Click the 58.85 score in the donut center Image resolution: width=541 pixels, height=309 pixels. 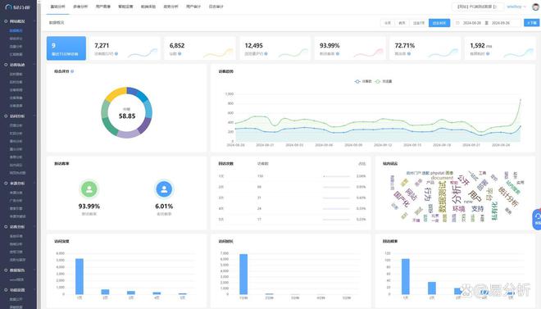coord(127,116)
